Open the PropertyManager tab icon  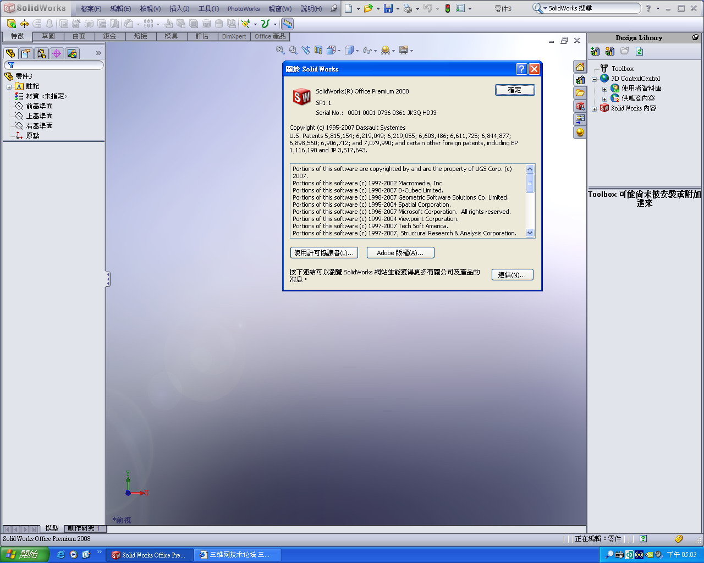[26, 53]
